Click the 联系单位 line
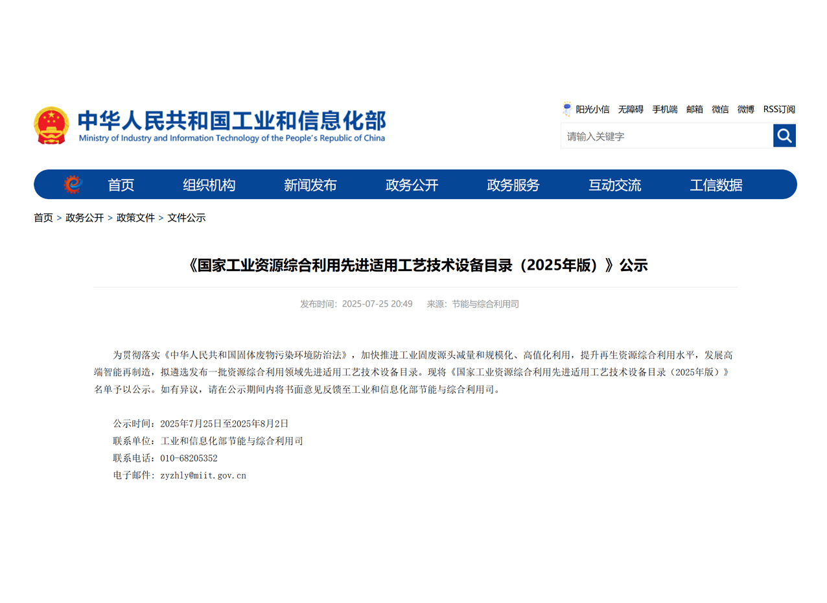This screenshot has width=827, height=603. 208,441
